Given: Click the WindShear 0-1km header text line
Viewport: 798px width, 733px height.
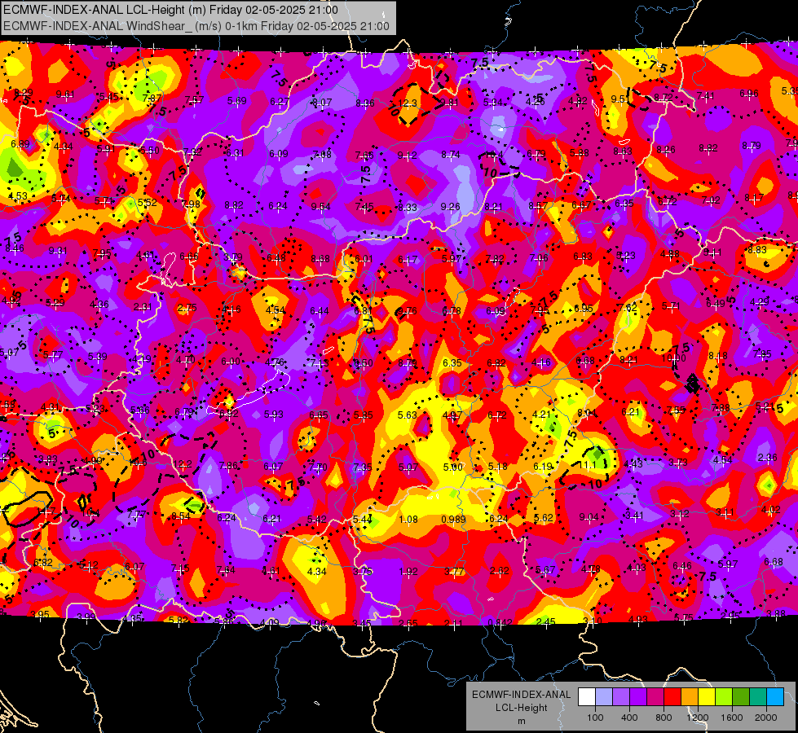Looking at the screenshot, I should coord(196,26).
